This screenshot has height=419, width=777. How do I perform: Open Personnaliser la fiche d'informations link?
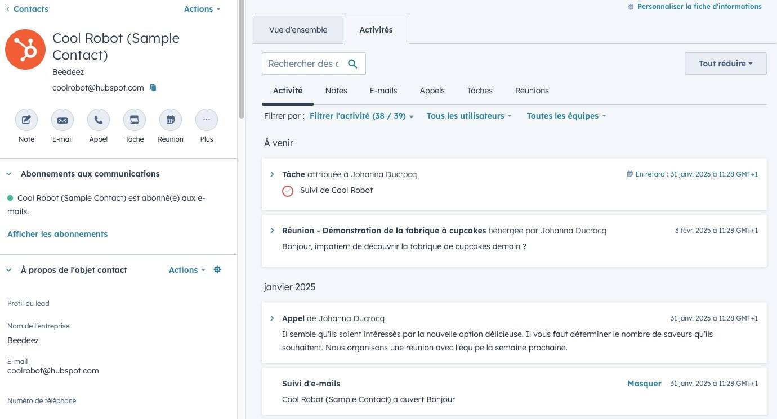pyautogui.click(x=699, y=7)
